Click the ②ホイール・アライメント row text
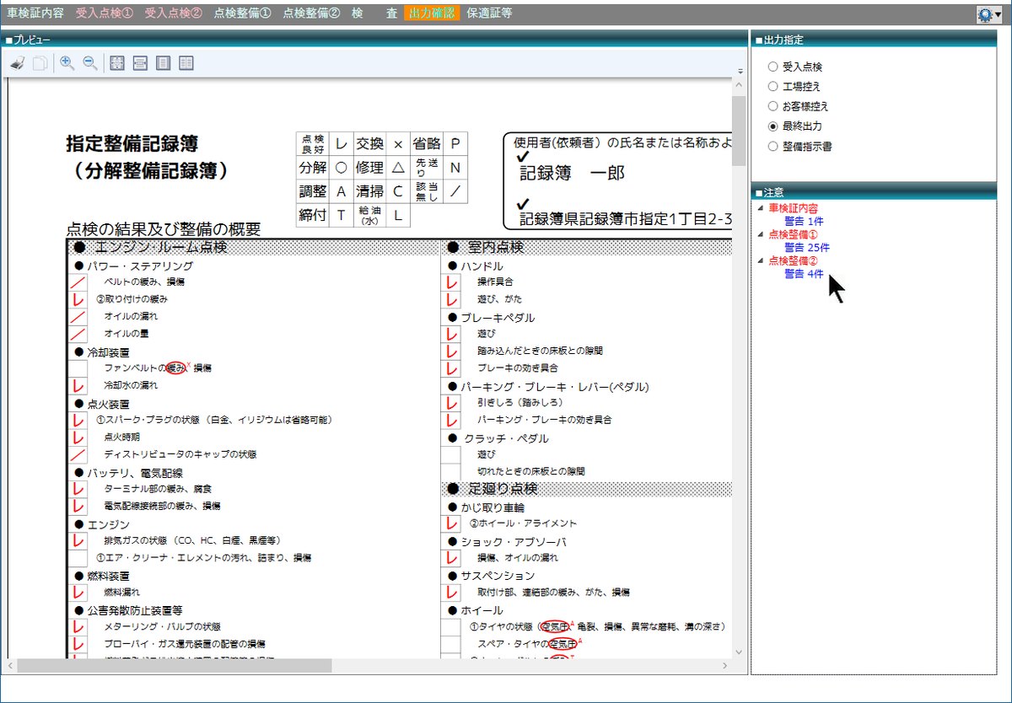Viewport: 1012px width, 703px height. point(523,523)
